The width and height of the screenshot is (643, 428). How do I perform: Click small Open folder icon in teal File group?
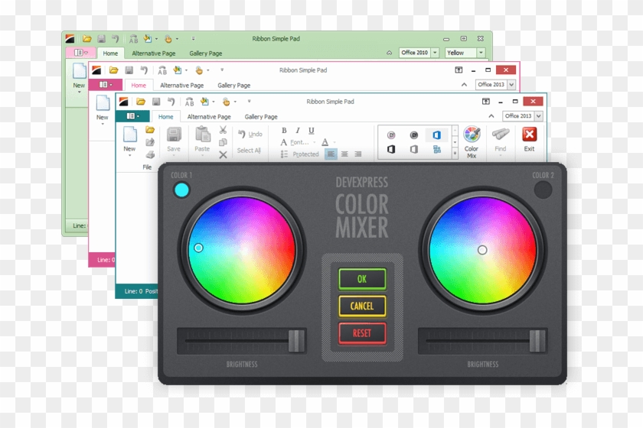coord(150,130)
